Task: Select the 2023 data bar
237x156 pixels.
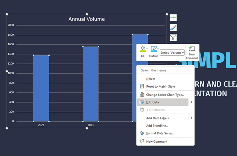Action: 91,84
